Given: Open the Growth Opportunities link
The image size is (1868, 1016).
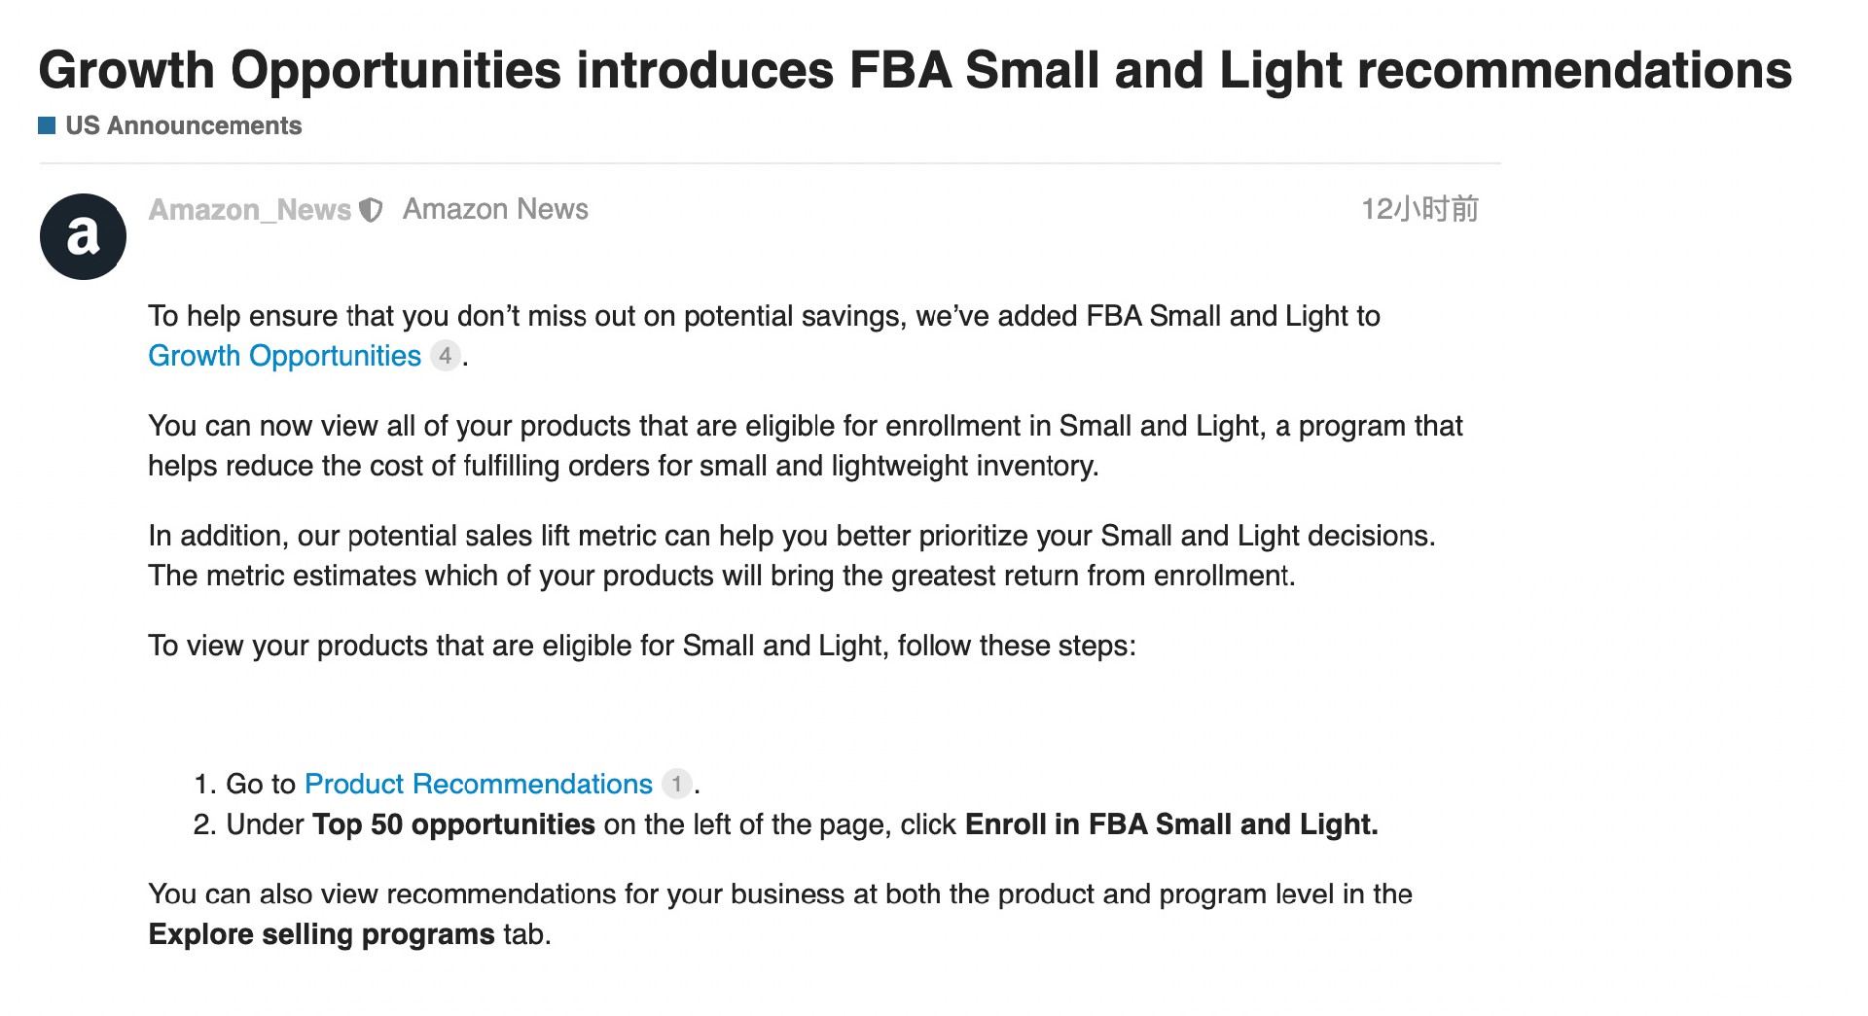Looking at the screenshot, I should click(284, 356).
